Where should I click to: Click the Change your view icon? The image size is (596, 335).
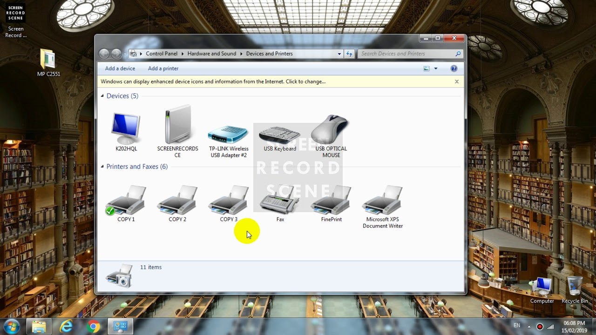pos(426,68)
